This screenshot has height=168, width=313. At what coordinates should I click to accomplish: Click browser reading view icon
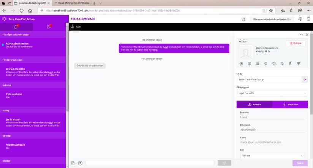tap(264, 11)
